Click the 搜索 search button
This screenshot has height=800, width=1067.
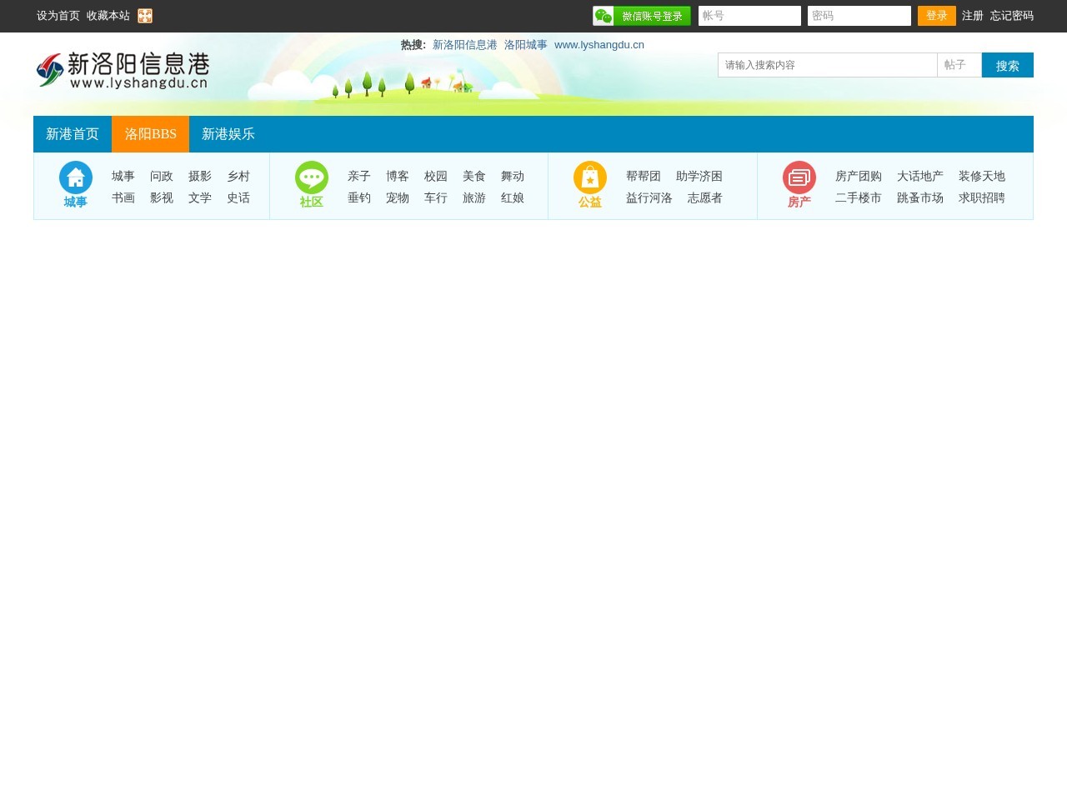1007,64
